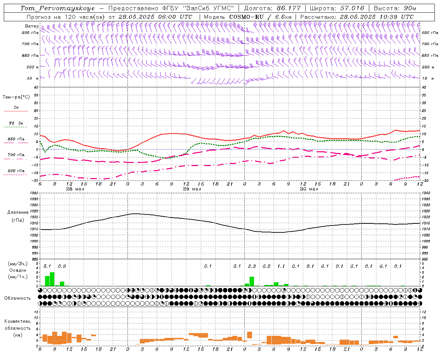
Task: Select the Широта: 57.016 value
Action: 337,8
